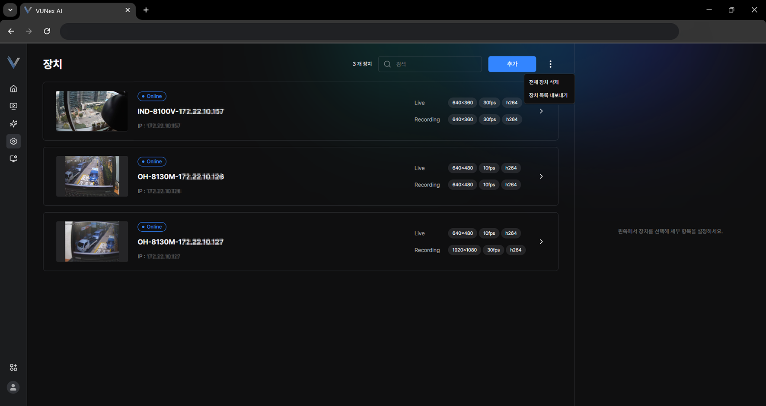Select the settings gear sidebar icon
The image size is (766, 406).
tap(13, 141)
